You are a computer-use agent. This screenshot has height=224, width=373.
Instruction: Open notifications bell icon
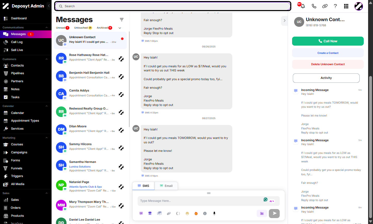(x=303, y=6)
